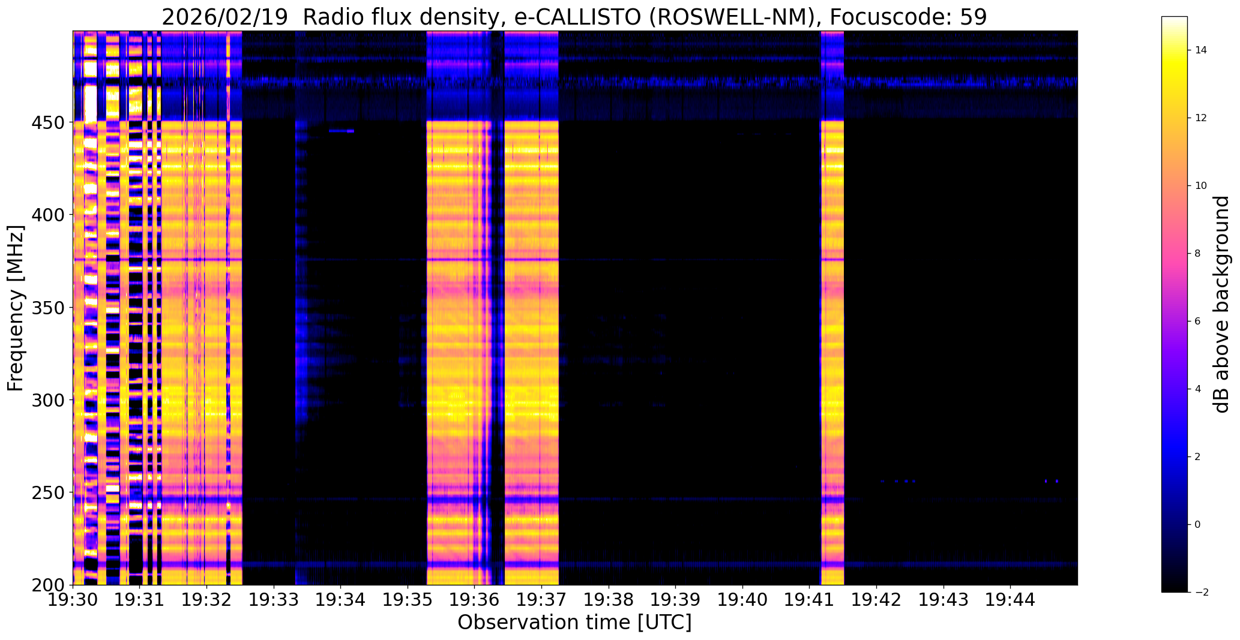Select the colorbar tick label 8
This screenshot has width=1240, height=640.
tap(1198, 254)
